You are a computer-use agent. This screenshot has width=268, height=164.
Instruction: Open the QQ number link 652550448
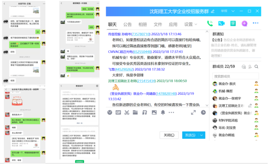(x=142, y=52)
